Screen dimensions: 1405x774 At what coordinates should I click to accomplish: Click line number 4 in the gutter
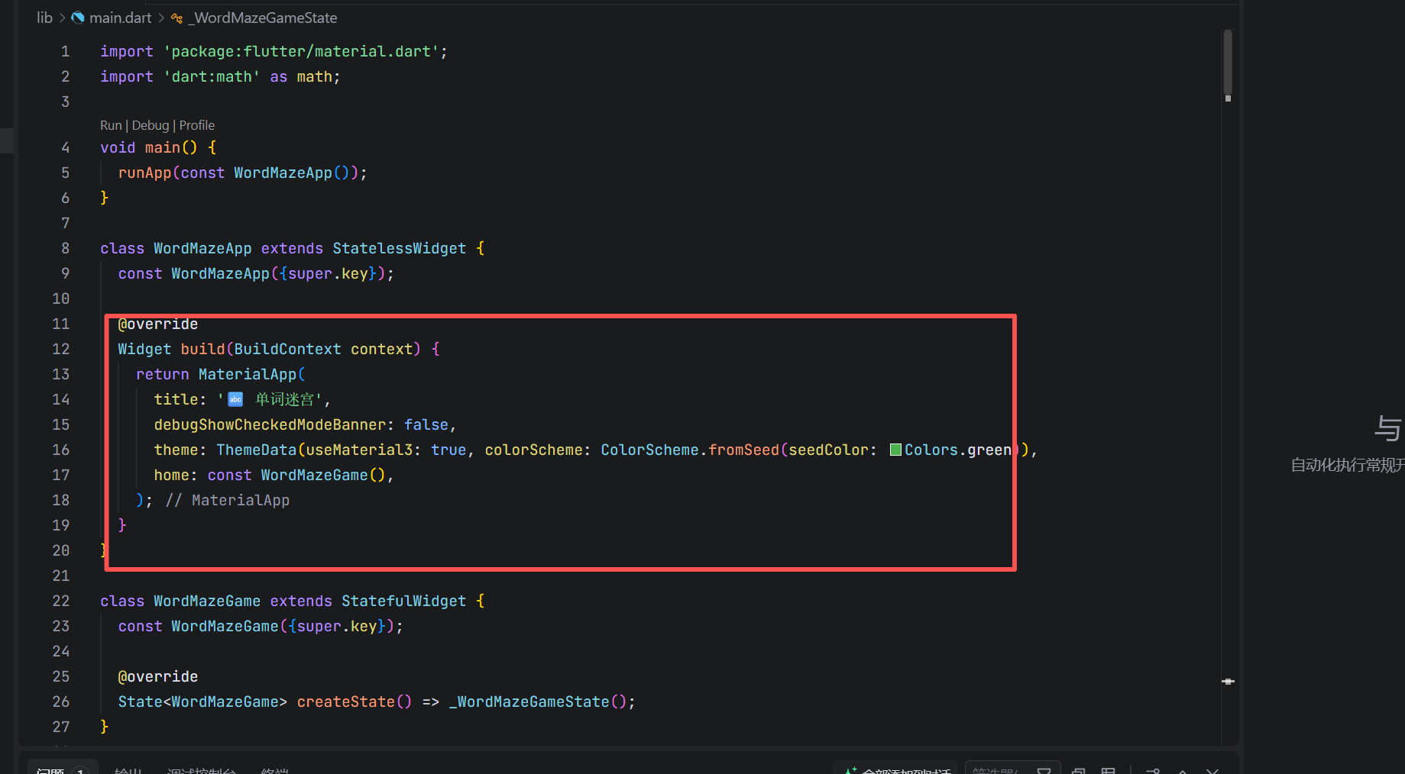click(x=65, y=147)
